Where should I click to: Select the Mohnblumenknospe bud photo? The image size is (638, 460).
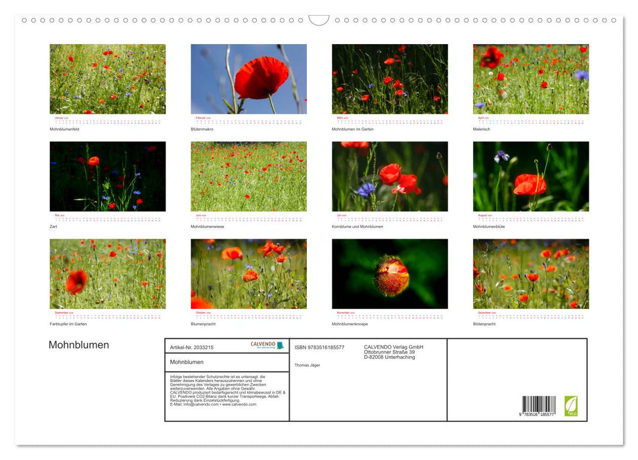[390, 274]
